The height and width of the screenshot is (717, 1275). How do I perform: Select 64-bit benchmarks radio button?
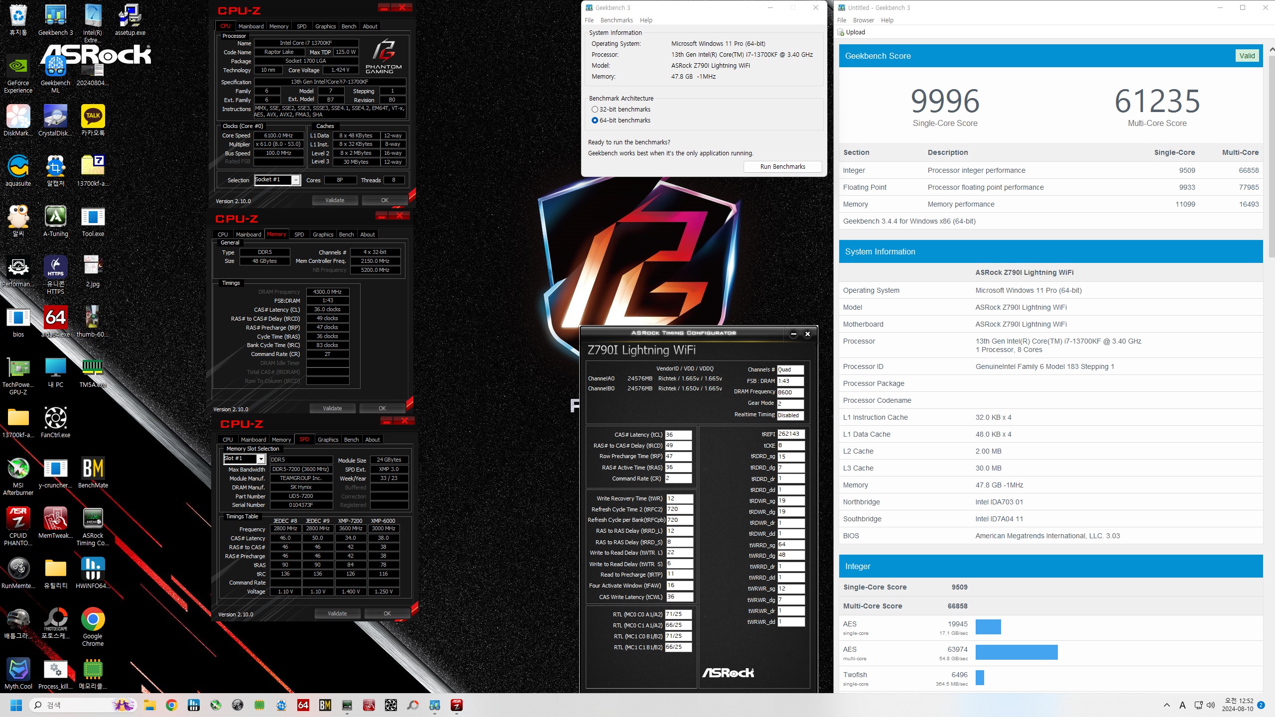coord(595,120)
